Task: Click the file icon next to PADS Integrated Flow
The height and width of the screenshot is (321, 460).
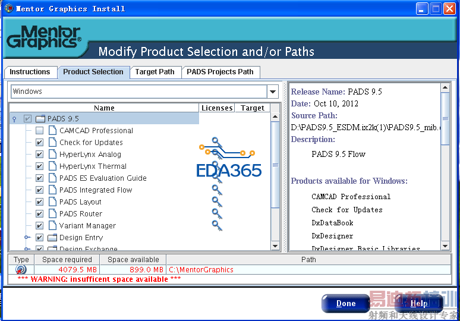Action: click(52, 190)
